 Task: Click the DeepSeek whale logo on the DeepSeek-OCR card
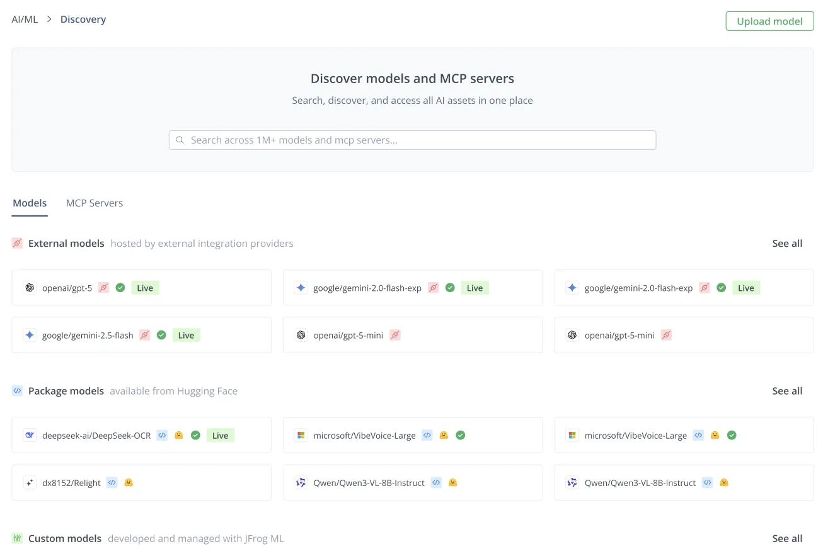[x=30, y=435]
